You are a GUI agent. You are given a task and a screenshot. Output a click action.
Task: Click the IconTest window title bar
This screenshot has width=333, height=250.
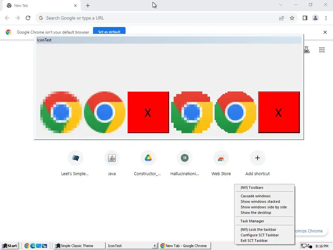tap(169, 40)
